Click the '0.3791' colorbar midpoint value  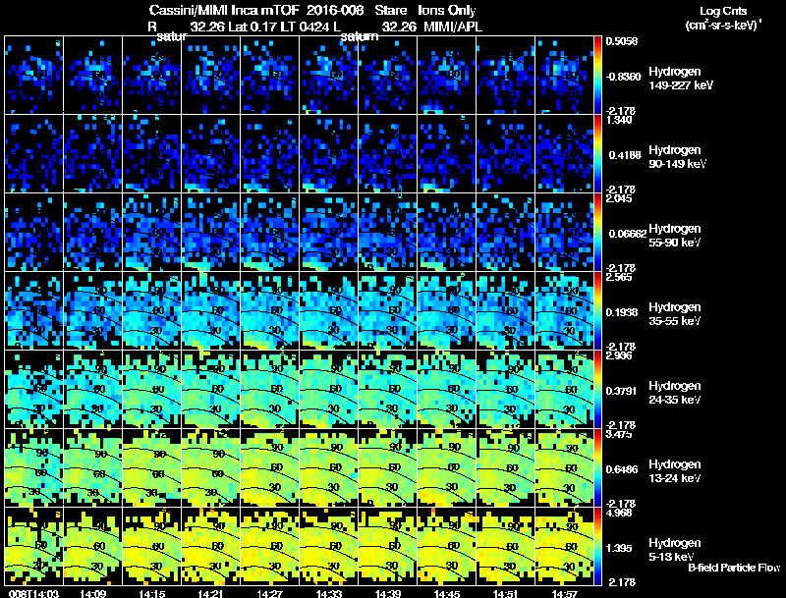pos(622,391)
